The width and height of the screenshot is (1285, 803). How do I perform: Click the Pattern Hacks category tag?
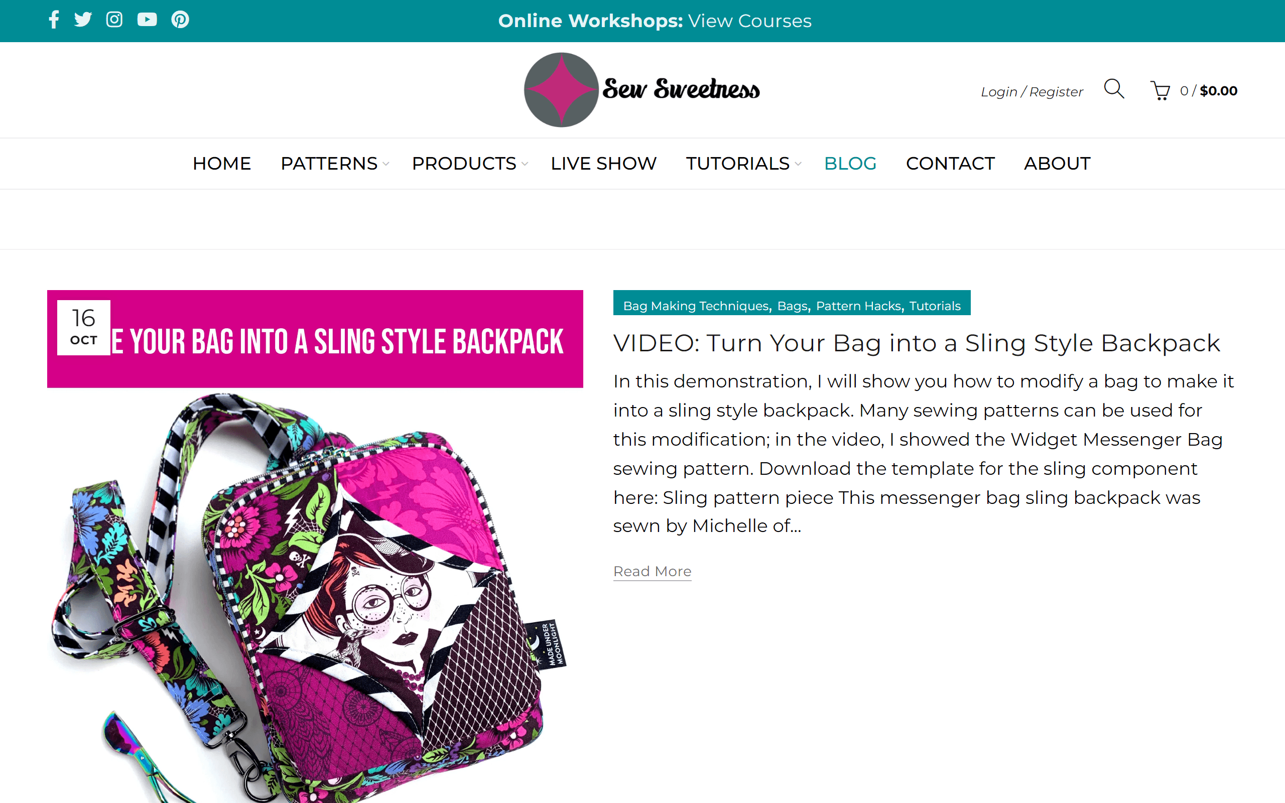pos(859,306)
